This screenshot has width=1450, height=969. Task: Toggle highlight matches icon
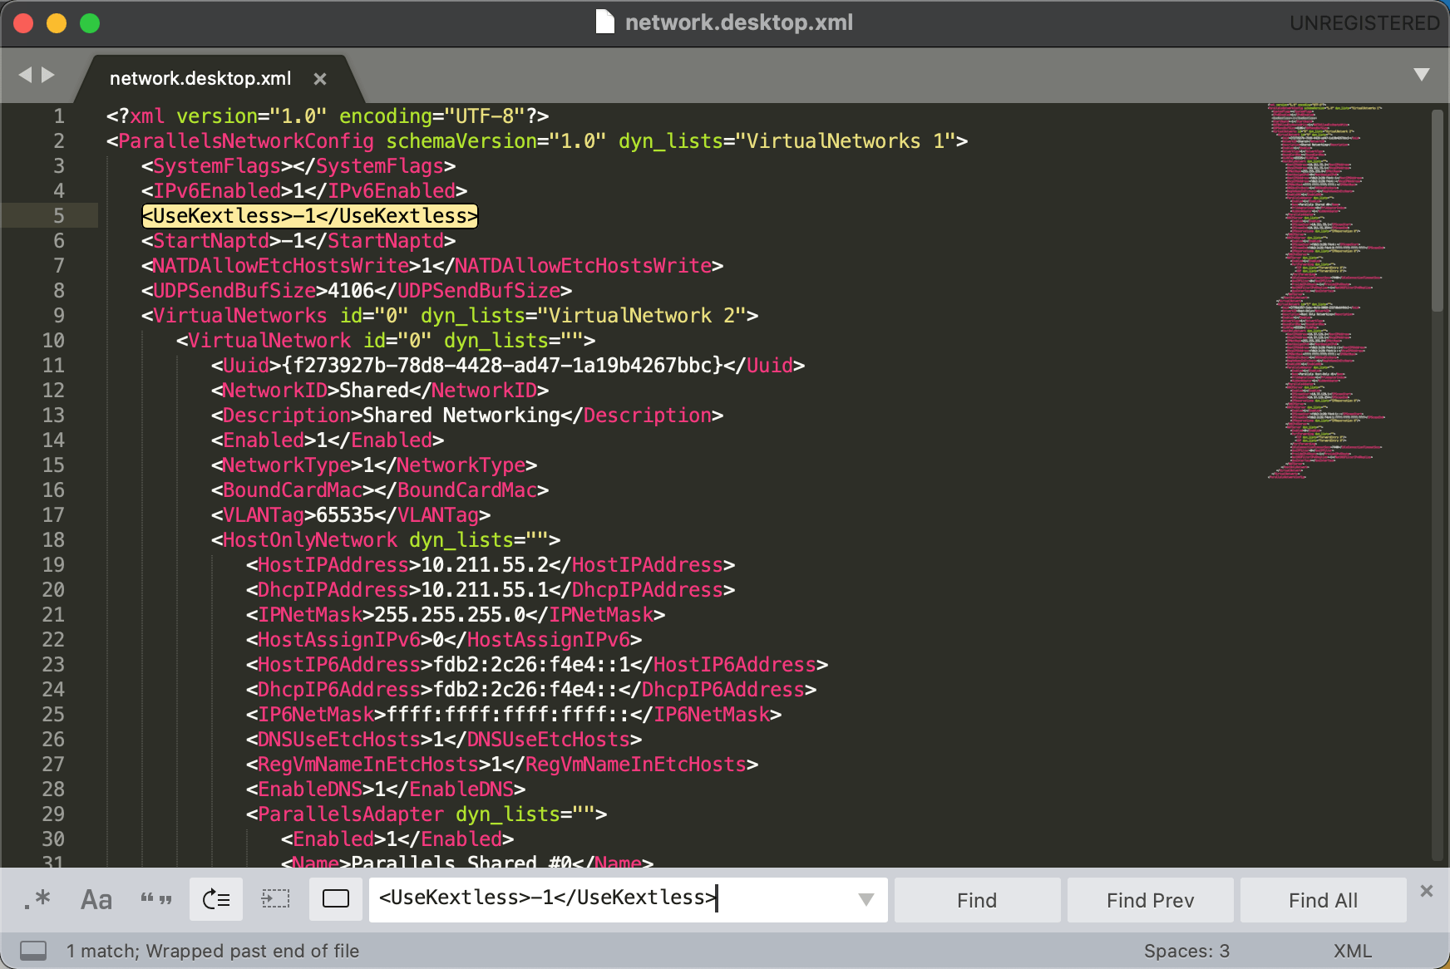(336, 899)
